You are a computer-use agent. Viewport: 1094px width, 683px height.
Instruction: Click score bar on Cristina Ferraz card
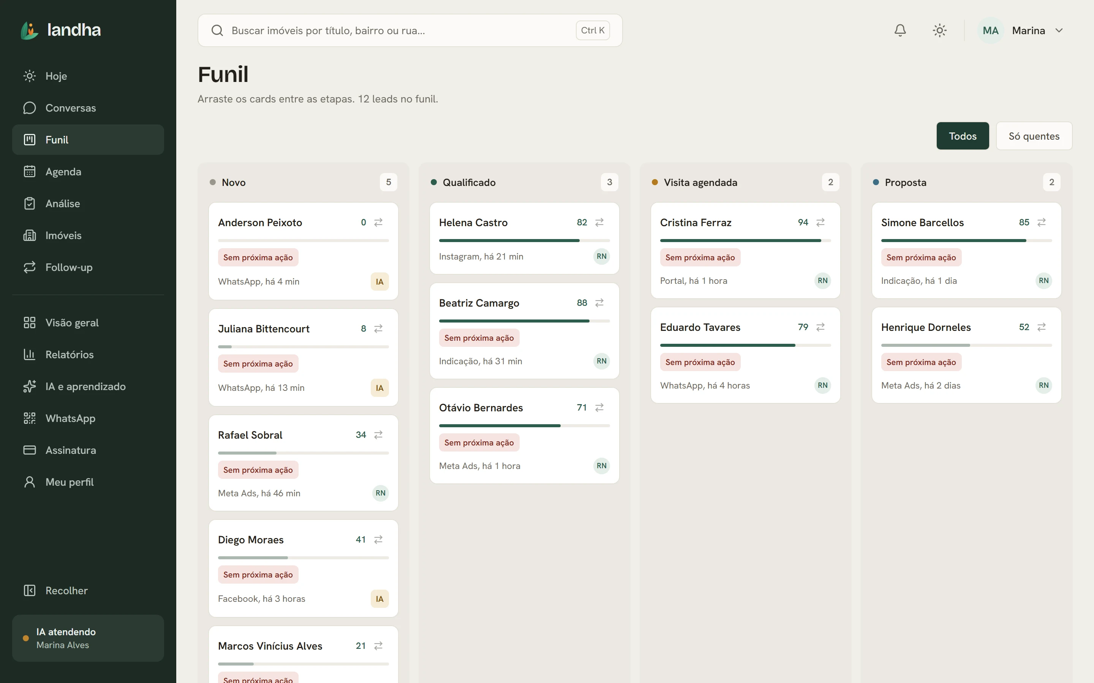click(x=745, y=241)
